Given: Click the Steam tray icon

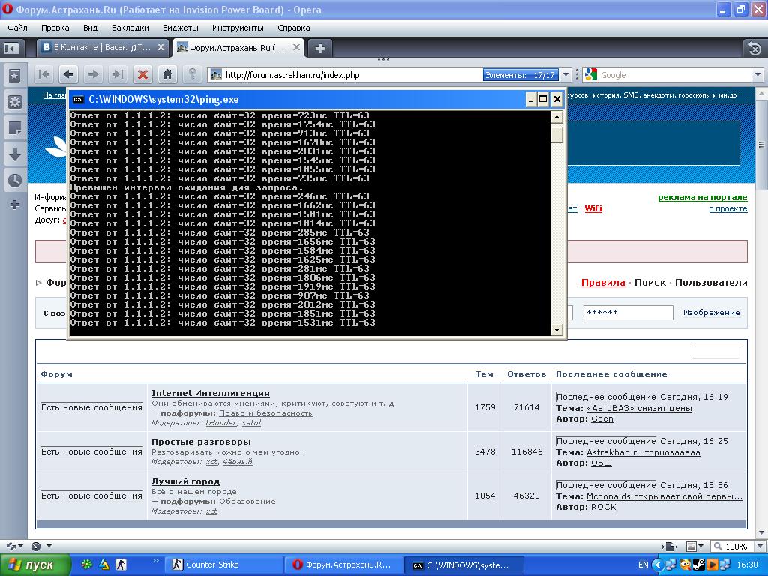Looking at the screenshot, I should click(700, 565).
